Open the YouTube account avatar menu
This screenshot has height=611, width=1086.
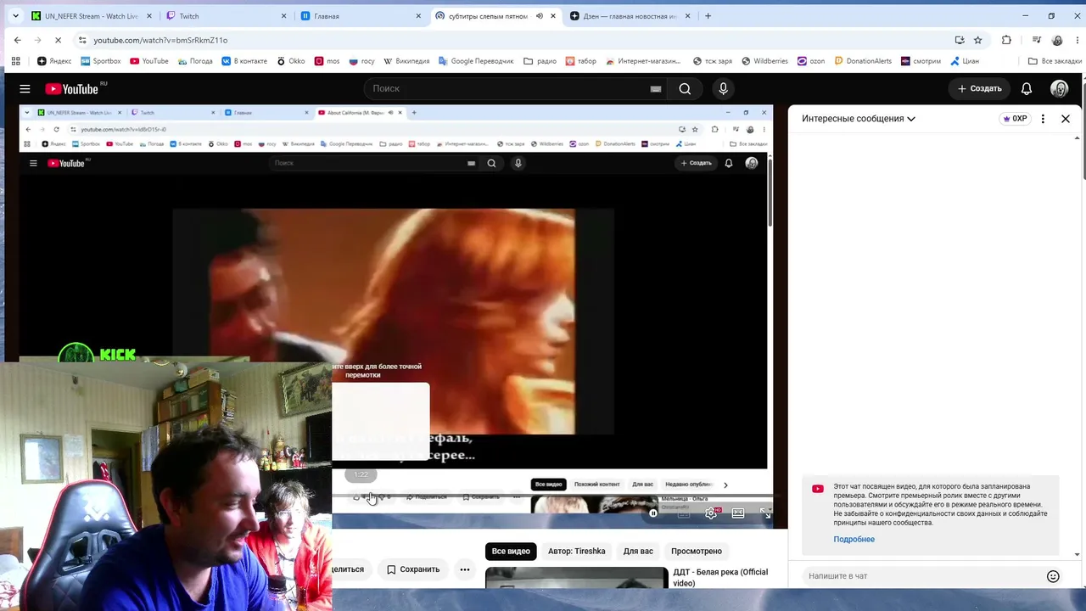click(x=1059, y=88)
